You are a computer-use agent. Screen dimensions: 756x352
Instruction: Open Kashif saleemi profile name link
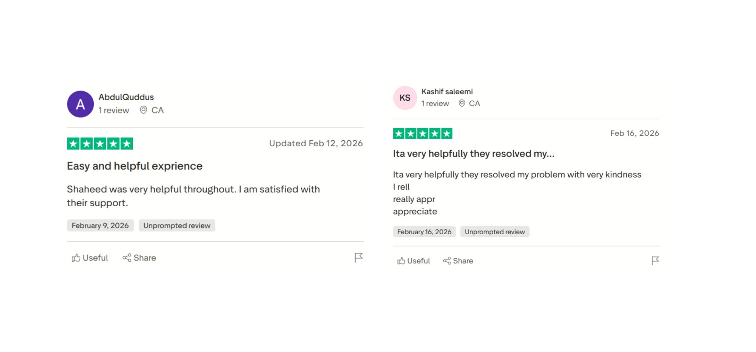point(447,91)
